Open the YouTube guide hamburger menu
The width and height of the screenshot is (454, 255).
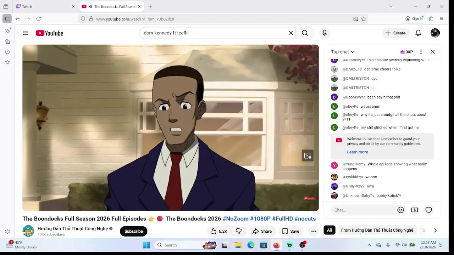tap(25, 33)
